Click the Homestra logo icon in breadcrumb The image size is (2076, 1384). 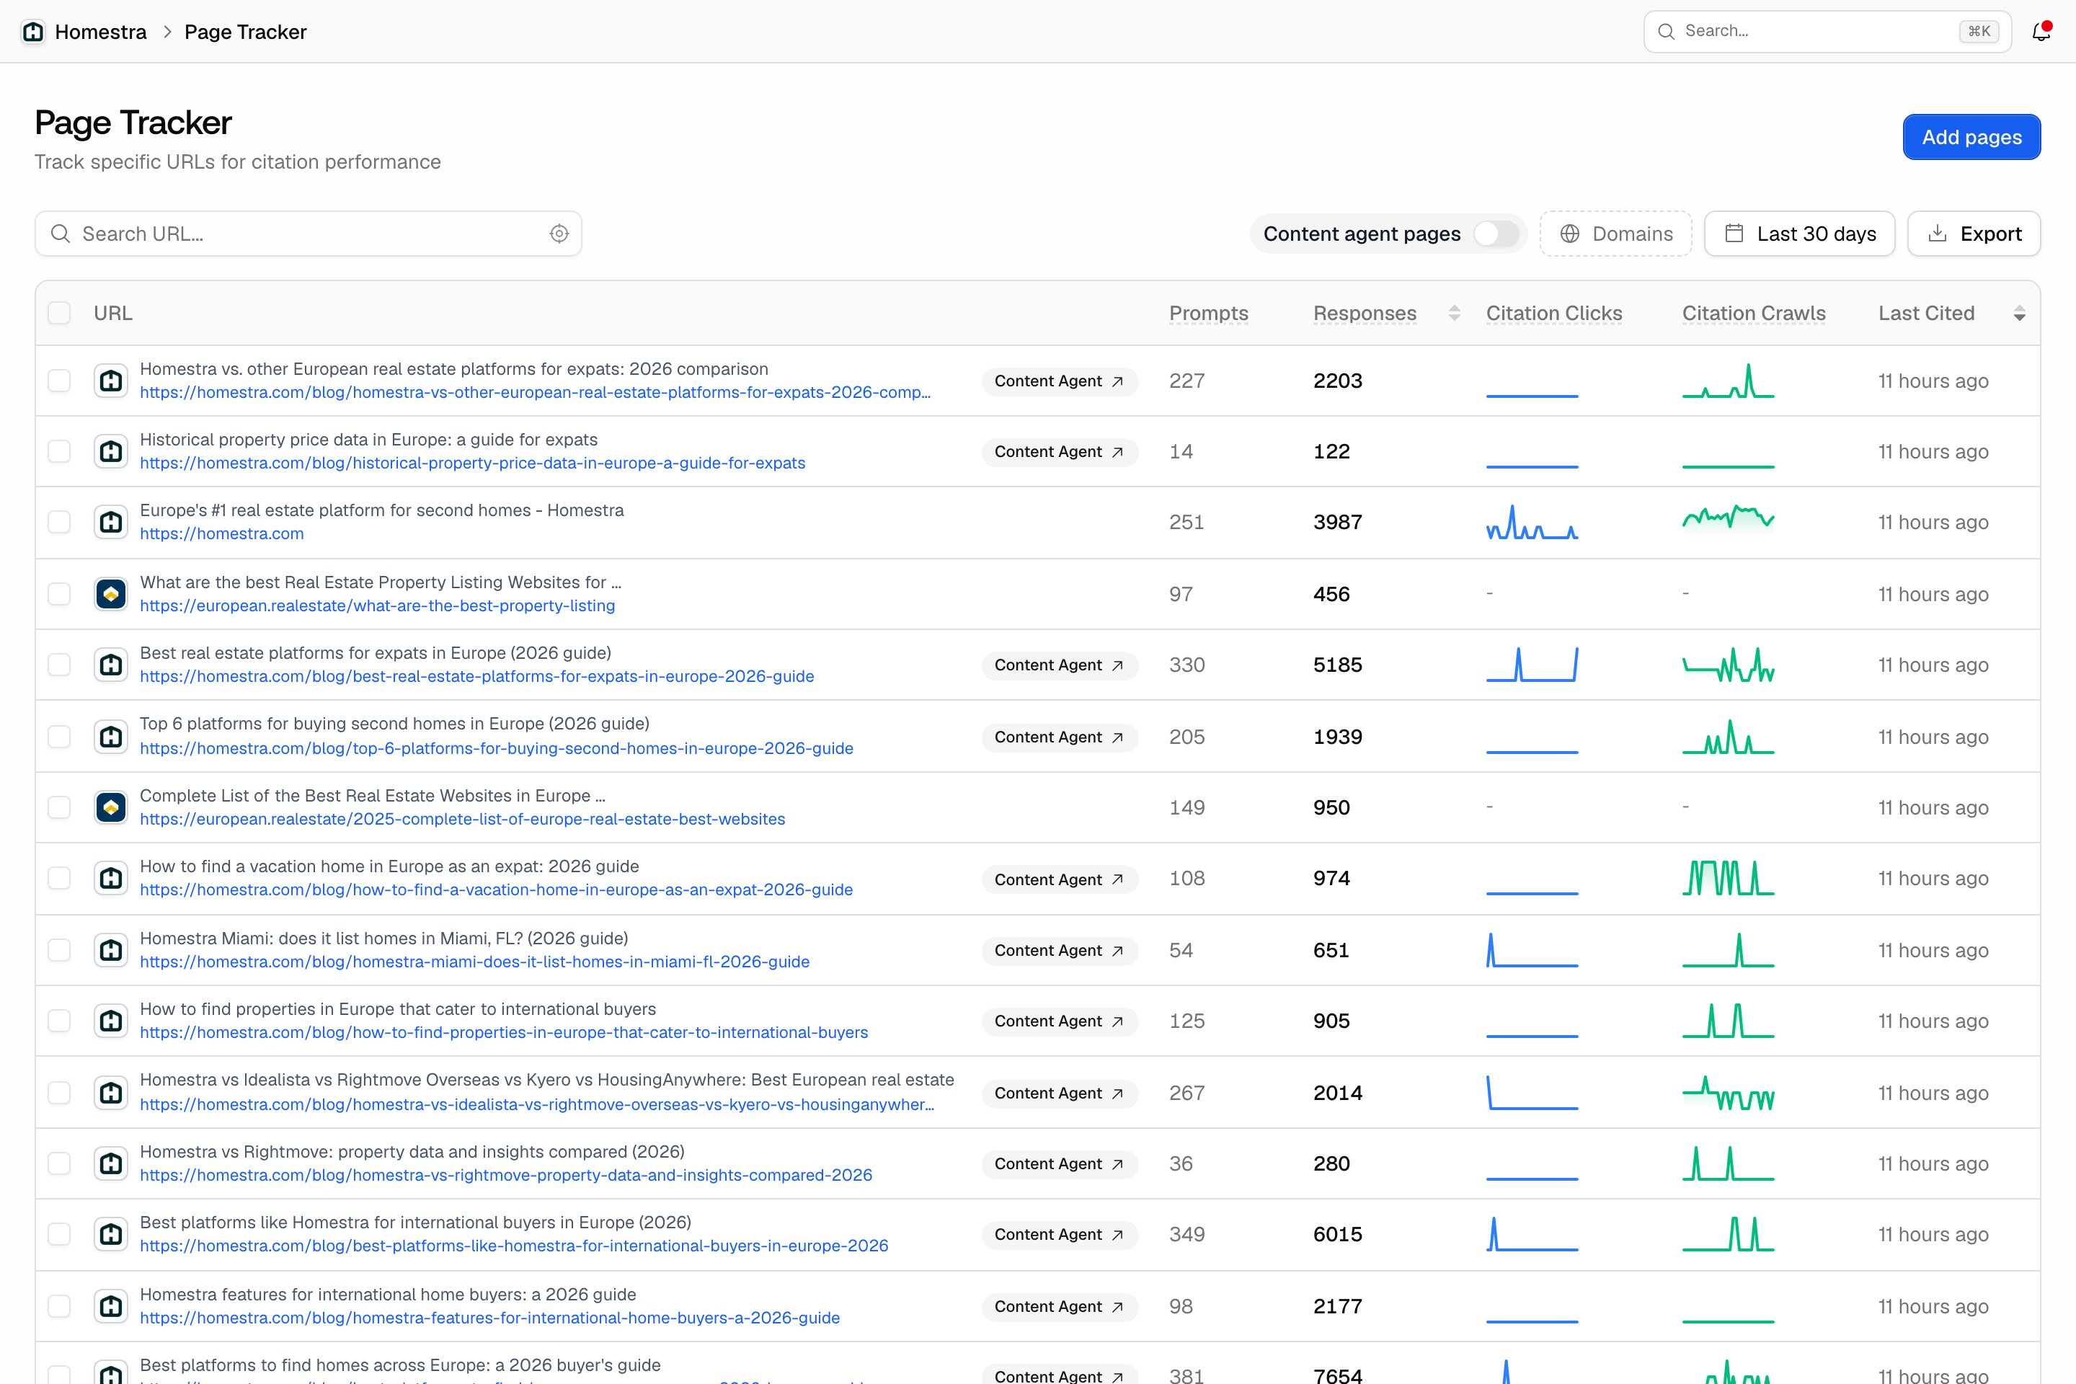[34, 32]
